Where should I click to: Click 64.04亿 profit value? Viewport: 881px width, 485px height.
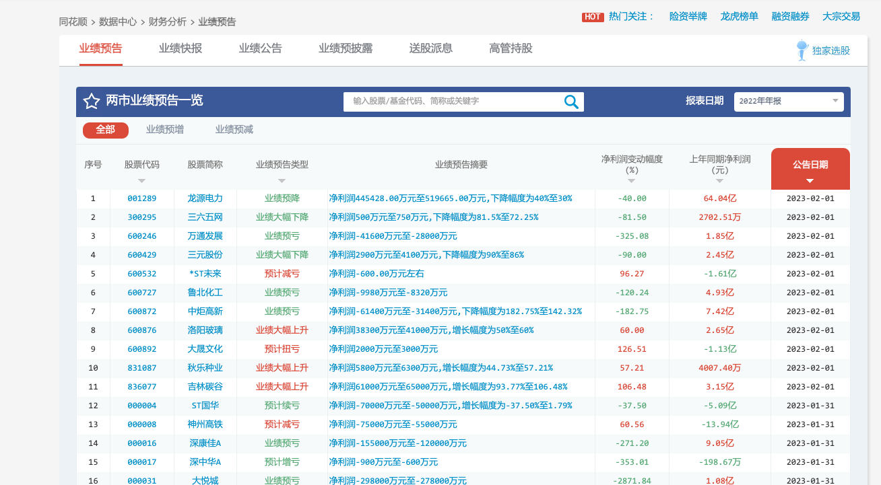719,198
